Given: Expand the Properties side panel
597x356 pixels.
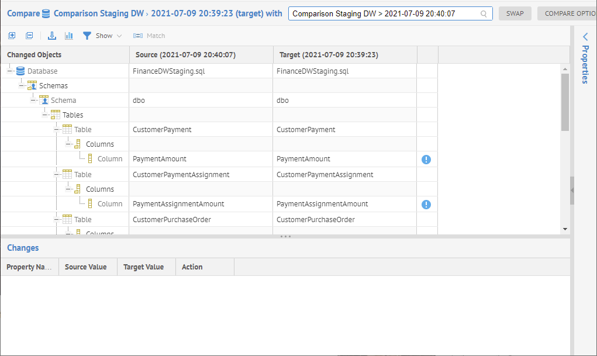Looking at the screenshot, I should [x=585, y=37].
